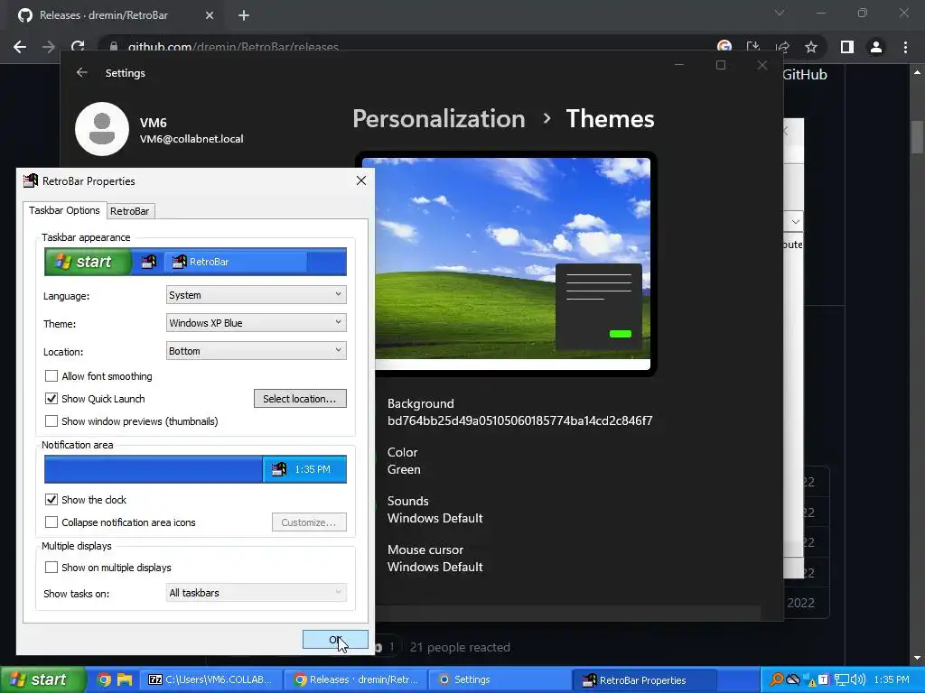Open the Show tasks on dropdown
Screen dimensions: 925x693
coord(256,593)
